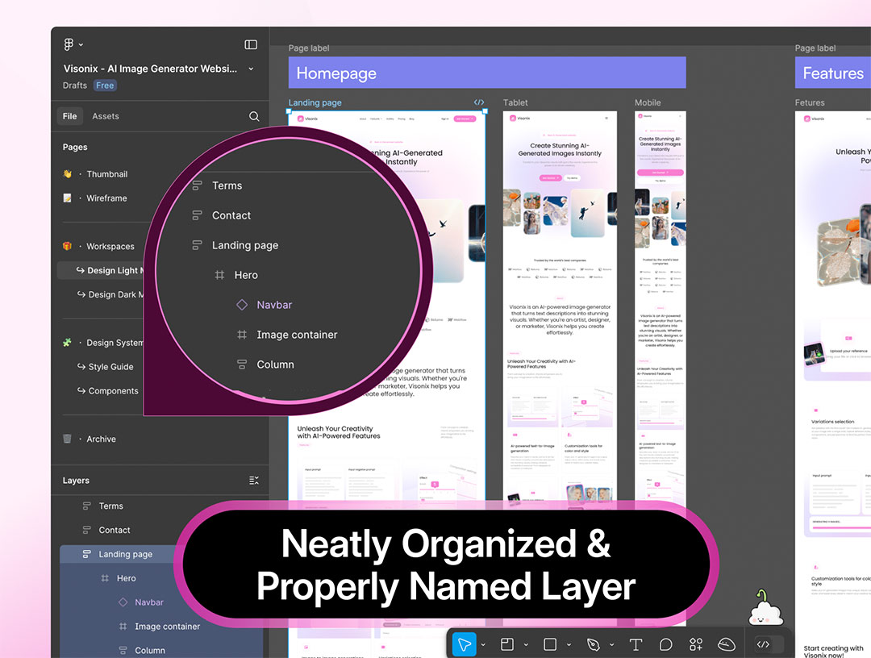Viewport: 871px width, 658px height.
Task: Select the Image container layer in Layers
Action: [167, 627]
